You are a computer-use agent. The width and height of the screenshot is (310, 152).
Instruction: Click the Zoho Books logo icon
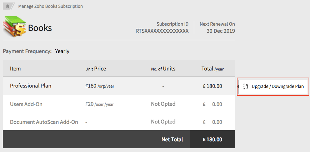[x=14, y=27]
